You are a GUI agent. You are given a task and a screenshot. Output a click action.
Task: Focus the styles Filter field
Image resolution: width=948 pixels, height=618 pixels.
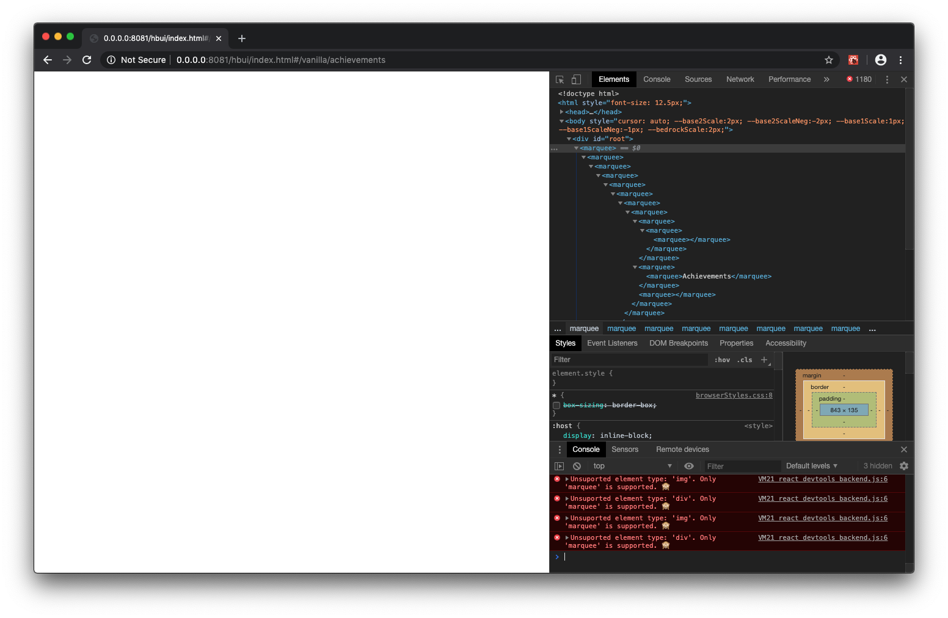click(x=629, y=360)
